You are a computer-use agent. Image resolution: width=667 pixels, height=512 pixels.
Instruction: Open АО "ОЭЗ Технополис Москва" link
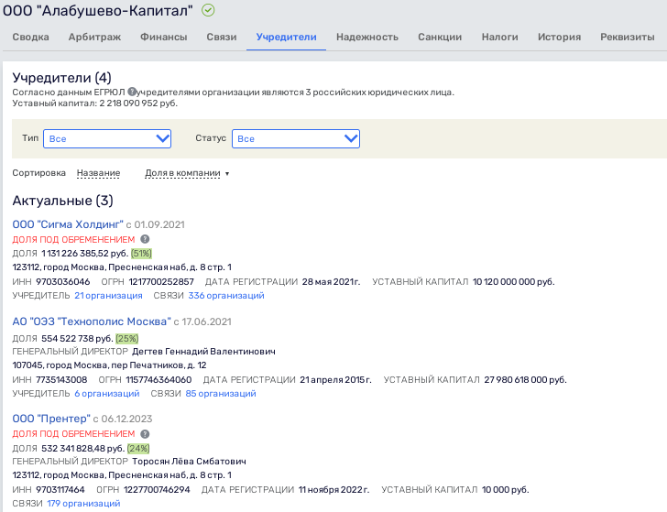[92, 321]
